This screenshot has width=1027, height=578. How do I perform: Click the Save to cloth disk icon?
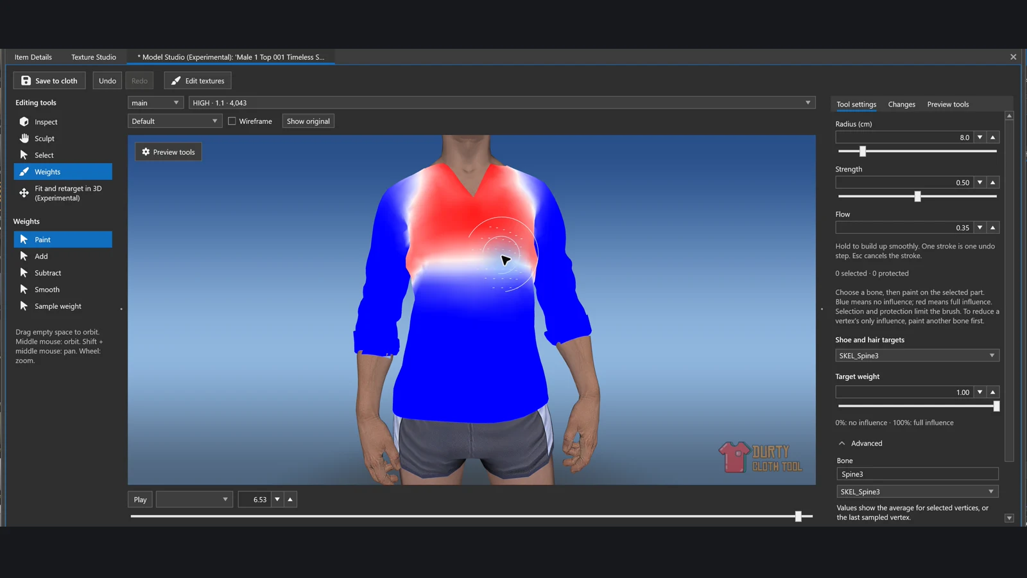(x=26, y=81)
